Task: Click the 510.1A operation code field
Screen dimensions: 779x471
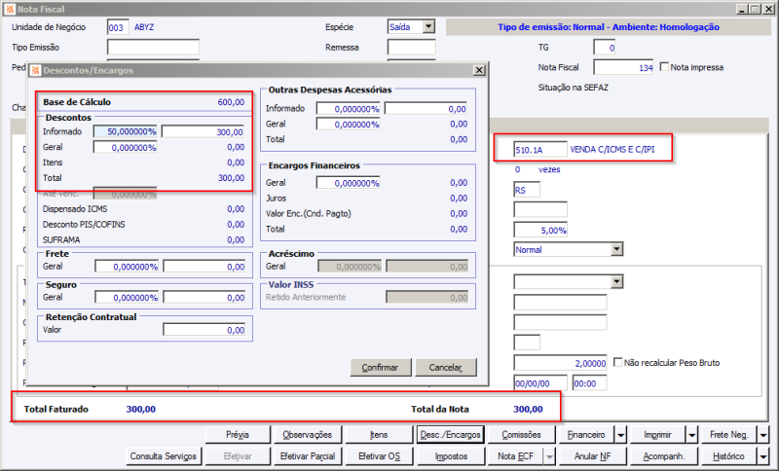Action: pyautogui.click(x=540, y=150)
